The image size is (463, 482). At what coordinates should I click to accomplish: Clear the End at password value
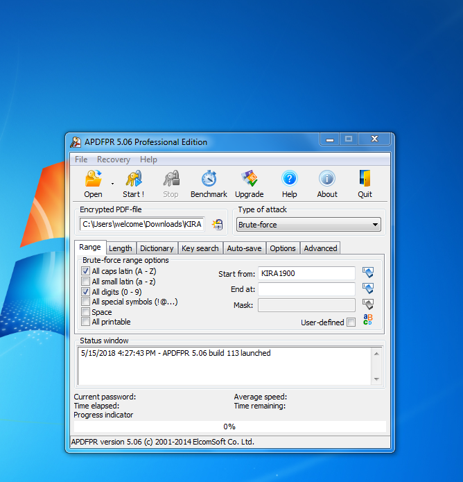point(368,289)
